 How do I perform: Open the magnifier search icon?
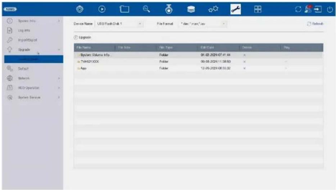[x=146, y=9]
